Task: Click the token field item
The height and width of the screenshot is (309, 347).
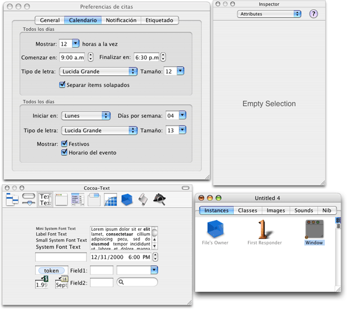Action: [52, 270]
